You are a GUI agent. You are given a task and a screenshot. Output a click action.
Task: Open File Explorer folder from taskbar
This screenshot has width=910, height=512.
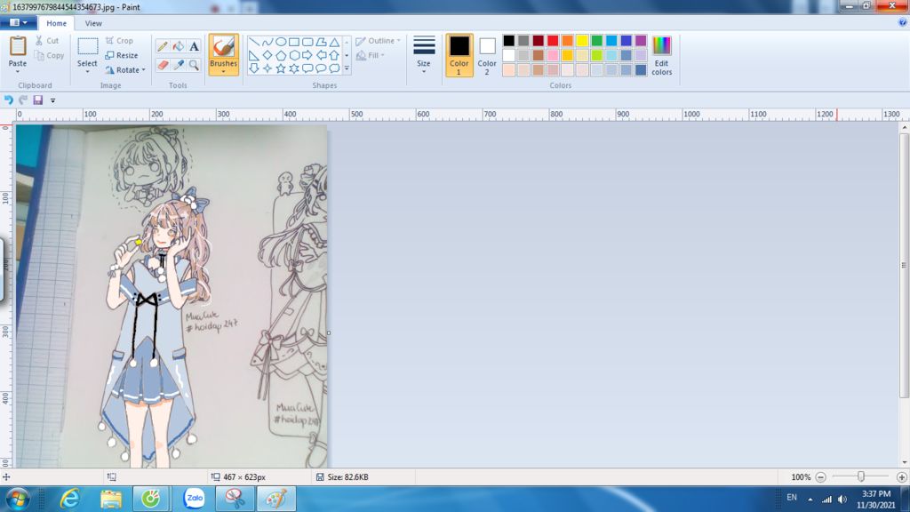point(111,499)
